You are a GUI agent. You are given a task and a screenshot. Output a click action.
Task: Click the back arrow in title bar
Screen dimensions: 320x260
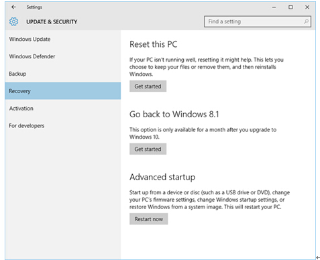14,7
